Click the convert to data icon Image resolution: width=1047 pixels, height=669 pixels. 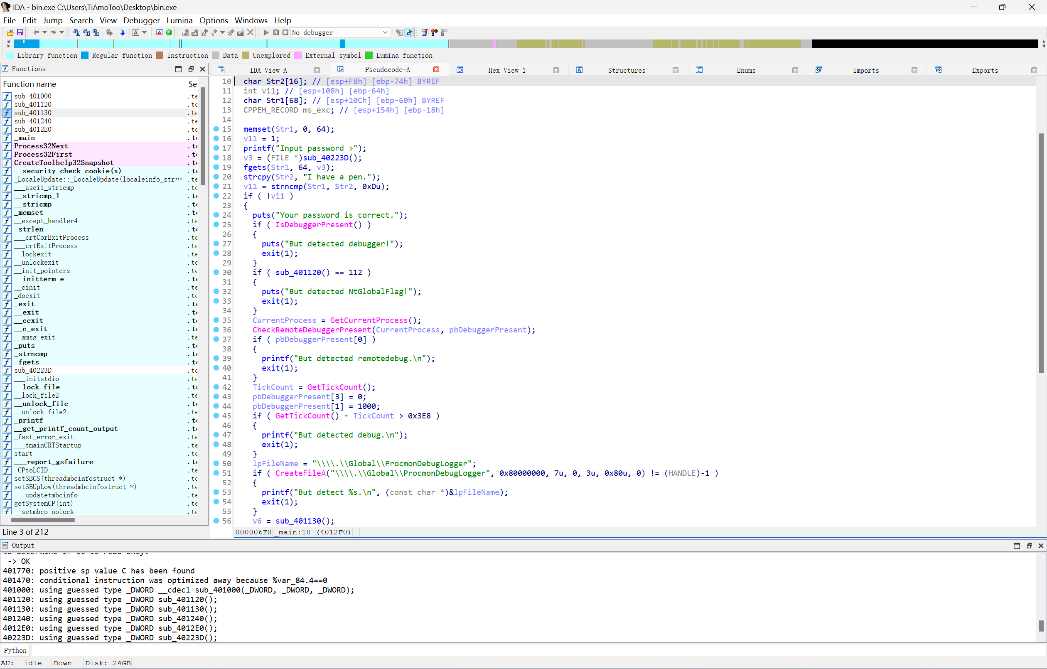pyautogui.click(x=195, y=32)
